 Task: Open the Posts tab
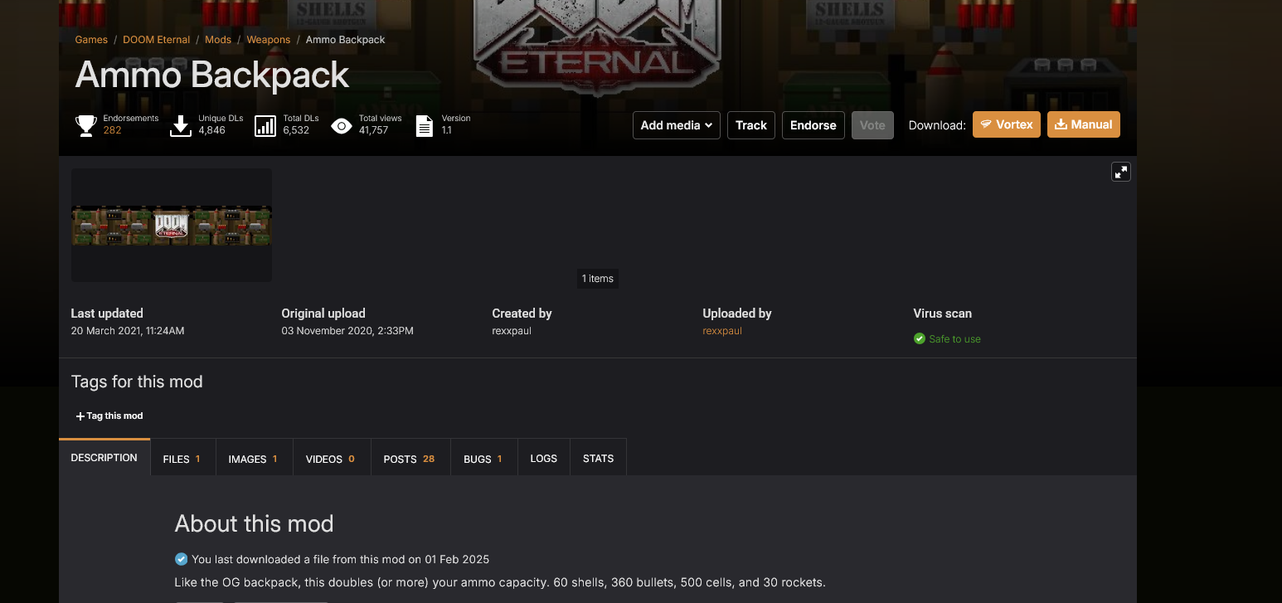410,458
